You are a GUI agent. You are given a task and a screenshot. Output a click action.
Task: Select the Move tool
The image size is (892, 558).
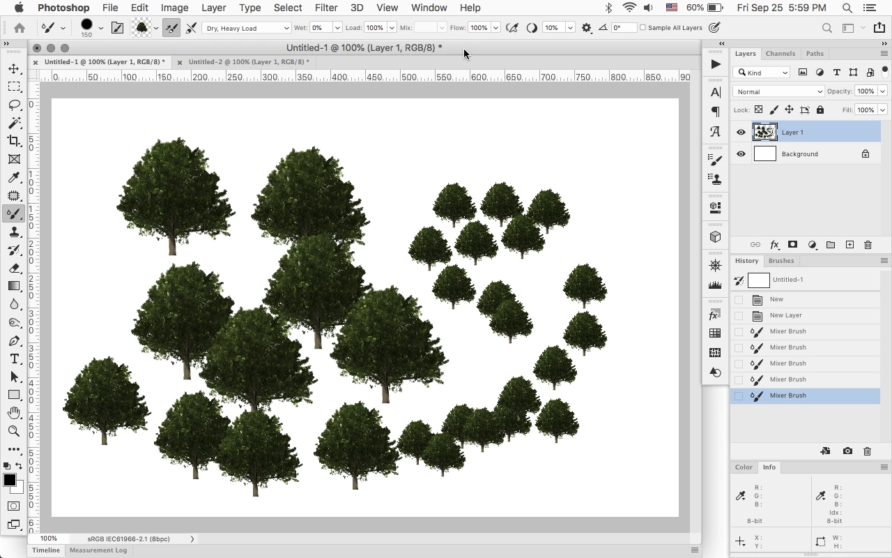[x=14, y=68]
